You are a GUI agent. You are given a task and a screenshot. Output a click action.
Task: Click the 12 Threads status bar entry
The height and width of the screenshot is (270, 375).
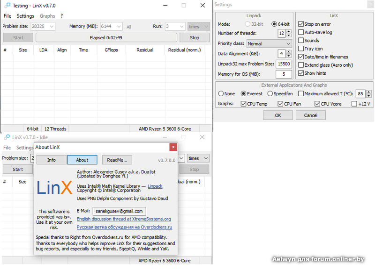55,128
